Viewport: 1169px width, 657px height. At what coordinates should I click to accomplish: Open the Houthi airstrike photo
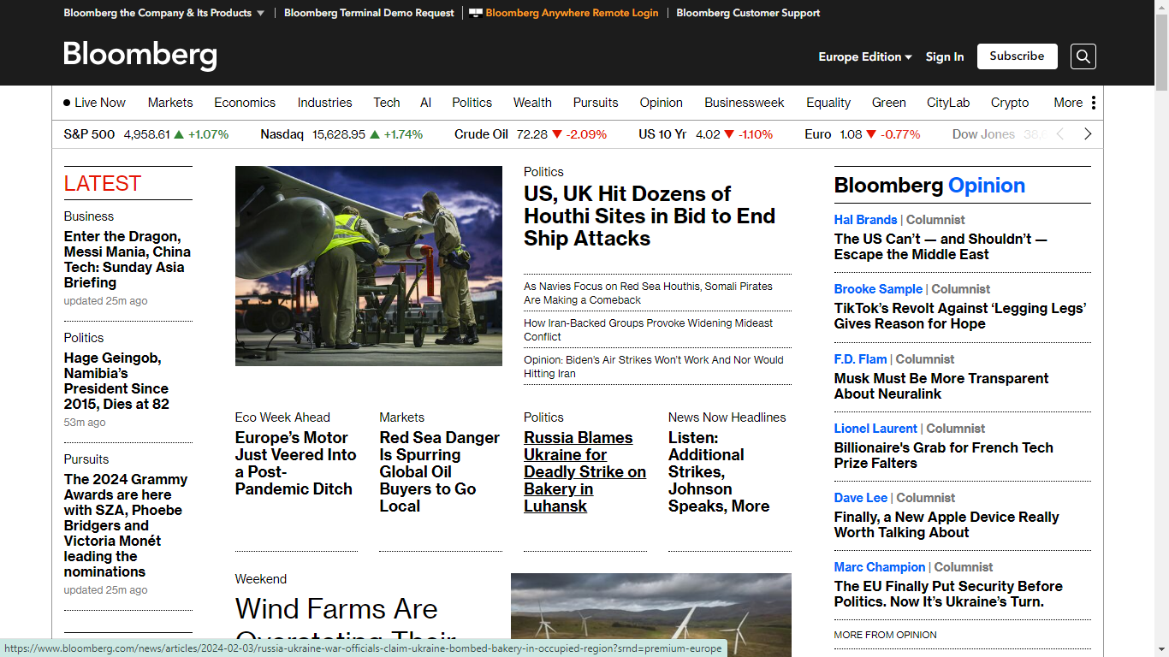pyautogui.click(x=369, y=266)
